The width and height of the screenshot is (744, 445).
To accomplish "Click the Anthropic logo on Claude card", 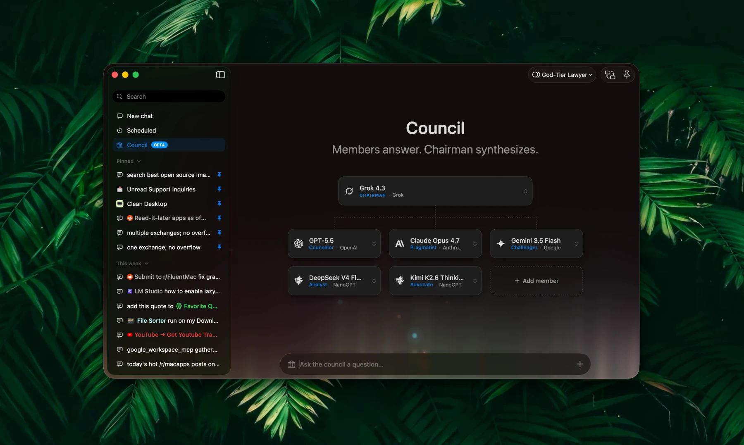I will point(400,244).
